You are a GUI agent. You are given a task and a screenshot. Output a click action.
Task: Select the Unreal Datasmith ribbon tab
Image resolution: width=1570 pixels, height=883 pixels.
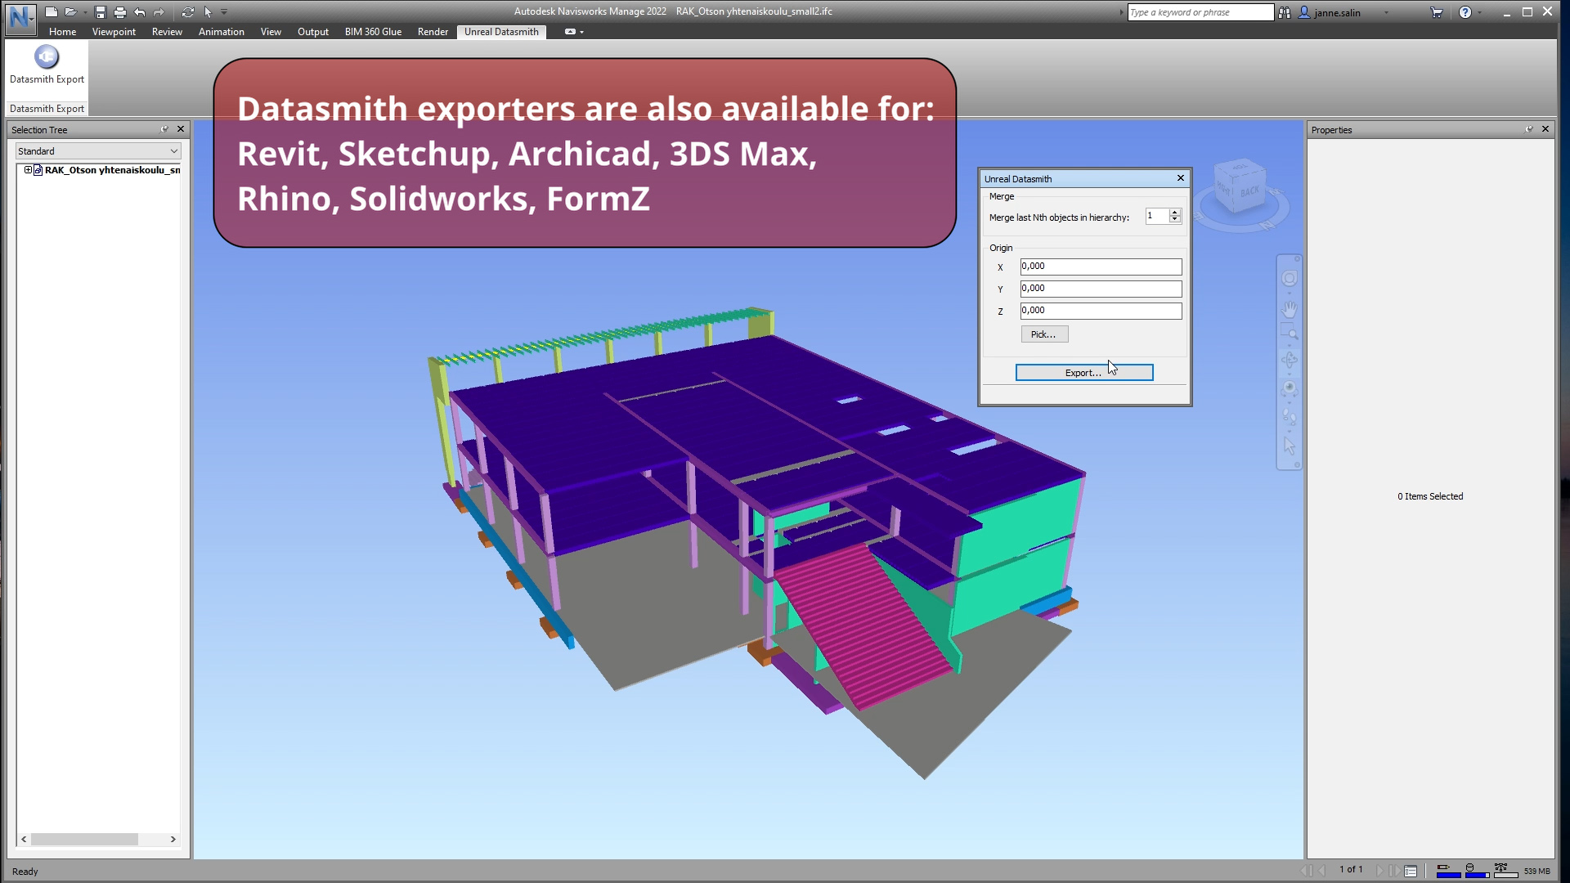(501, 31)
